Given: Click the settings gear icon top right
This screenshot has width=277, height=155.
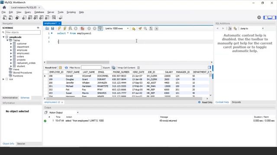Looking at the screenshot, I should click(259, 17).
